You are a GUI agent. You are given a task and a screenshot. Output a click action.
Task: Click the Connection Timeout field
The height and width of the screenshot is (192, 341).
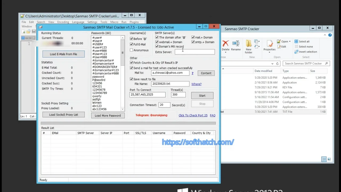point(164,105)
